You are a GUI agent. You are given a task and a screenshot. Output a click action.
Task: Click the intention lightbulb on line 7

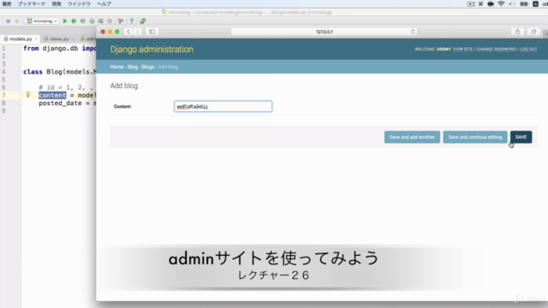28,95
